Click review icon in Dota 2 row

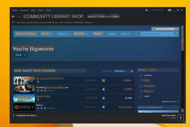coord(103,107)
